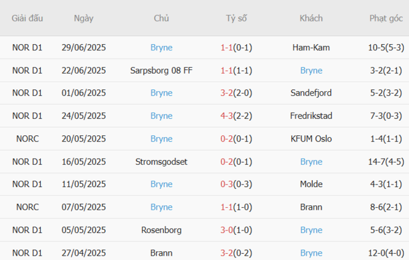The image size is (409, 260).
Task: Go to the Fredrikstad team page
Action: point(311,116)
